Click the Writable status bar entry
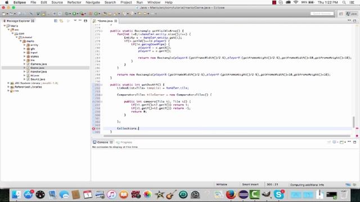 click(222, 185)
